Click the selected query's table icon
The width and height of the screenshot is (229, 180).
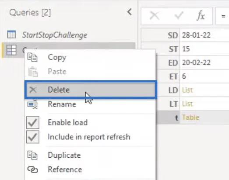(11, 50)
